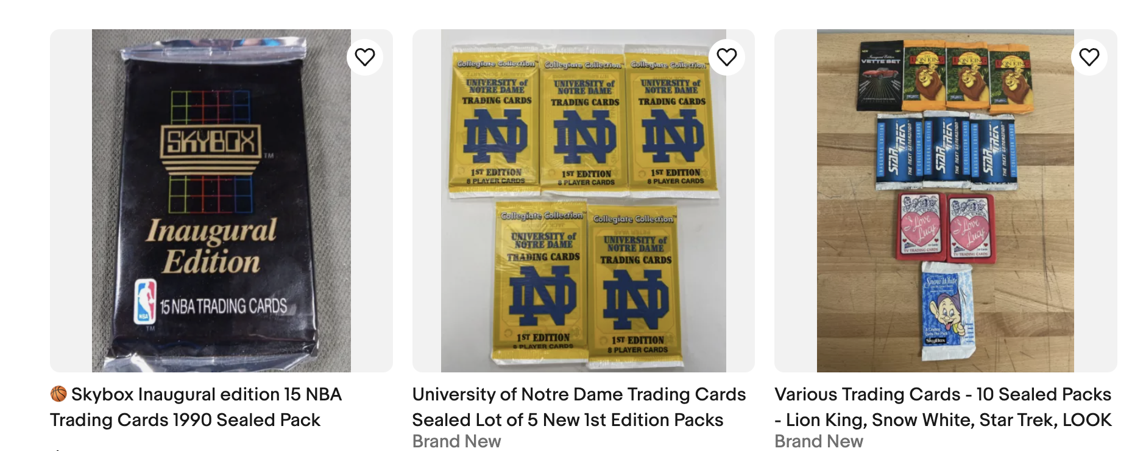Click the Brand New label under the Notre Dame listing
Screen dimensions: 1132x451
[x=456, y=441]
